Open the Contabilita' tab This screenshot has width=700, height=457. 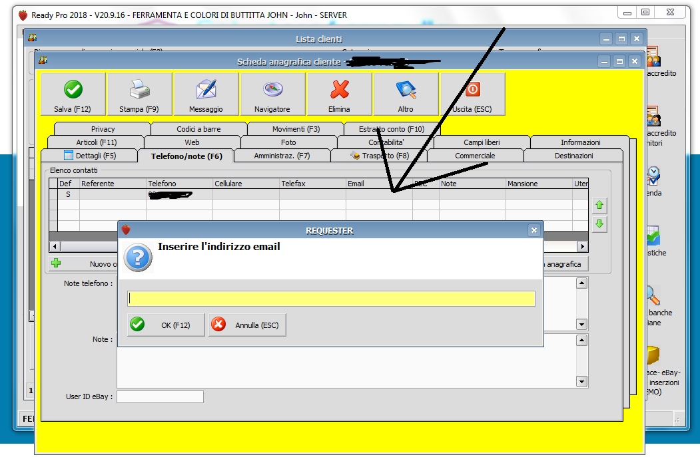point(386,142)
